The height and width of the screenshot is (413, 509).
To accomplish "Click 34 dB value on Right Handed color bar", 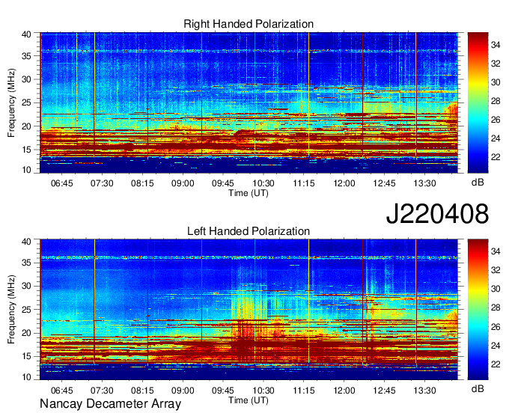I will pyautogui.click(x=496, y=45).
